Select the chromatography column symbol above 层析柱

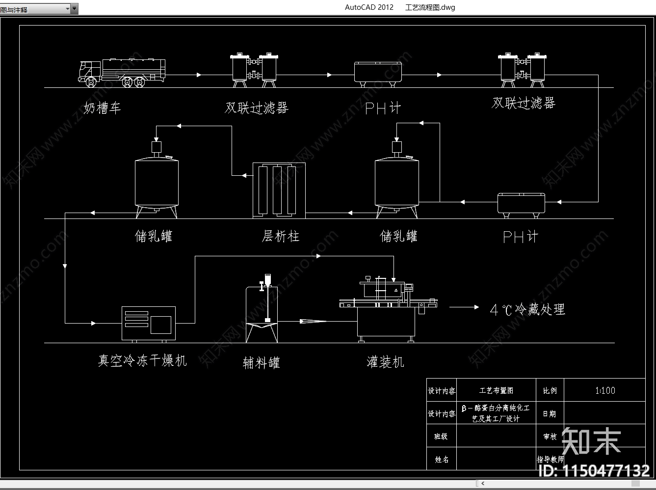279,190
